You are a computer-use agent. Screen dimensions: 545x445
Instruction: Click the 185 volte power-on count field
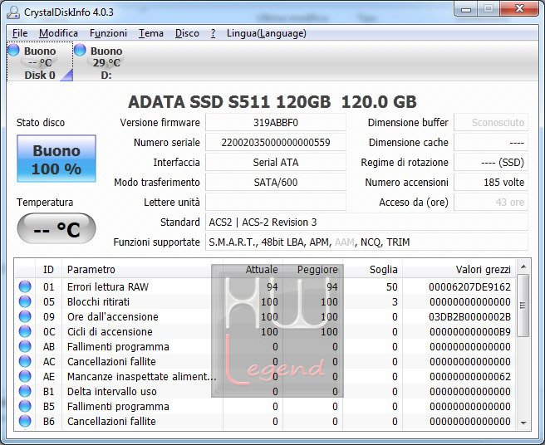[491, 182]
